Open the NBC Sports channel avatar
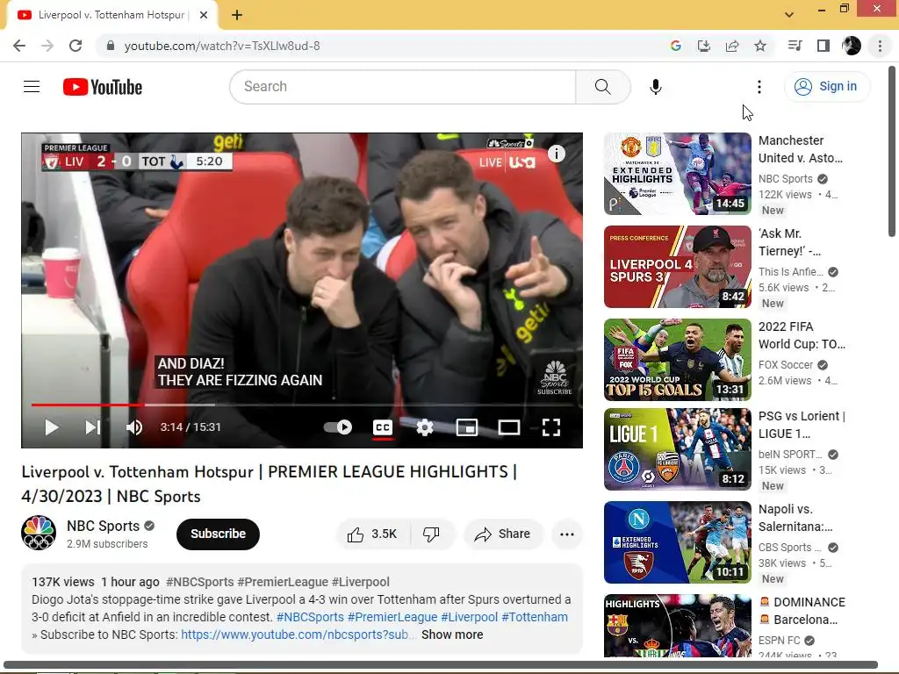The width and height of the screenshot is (899, 674). (x=39, y=533)
